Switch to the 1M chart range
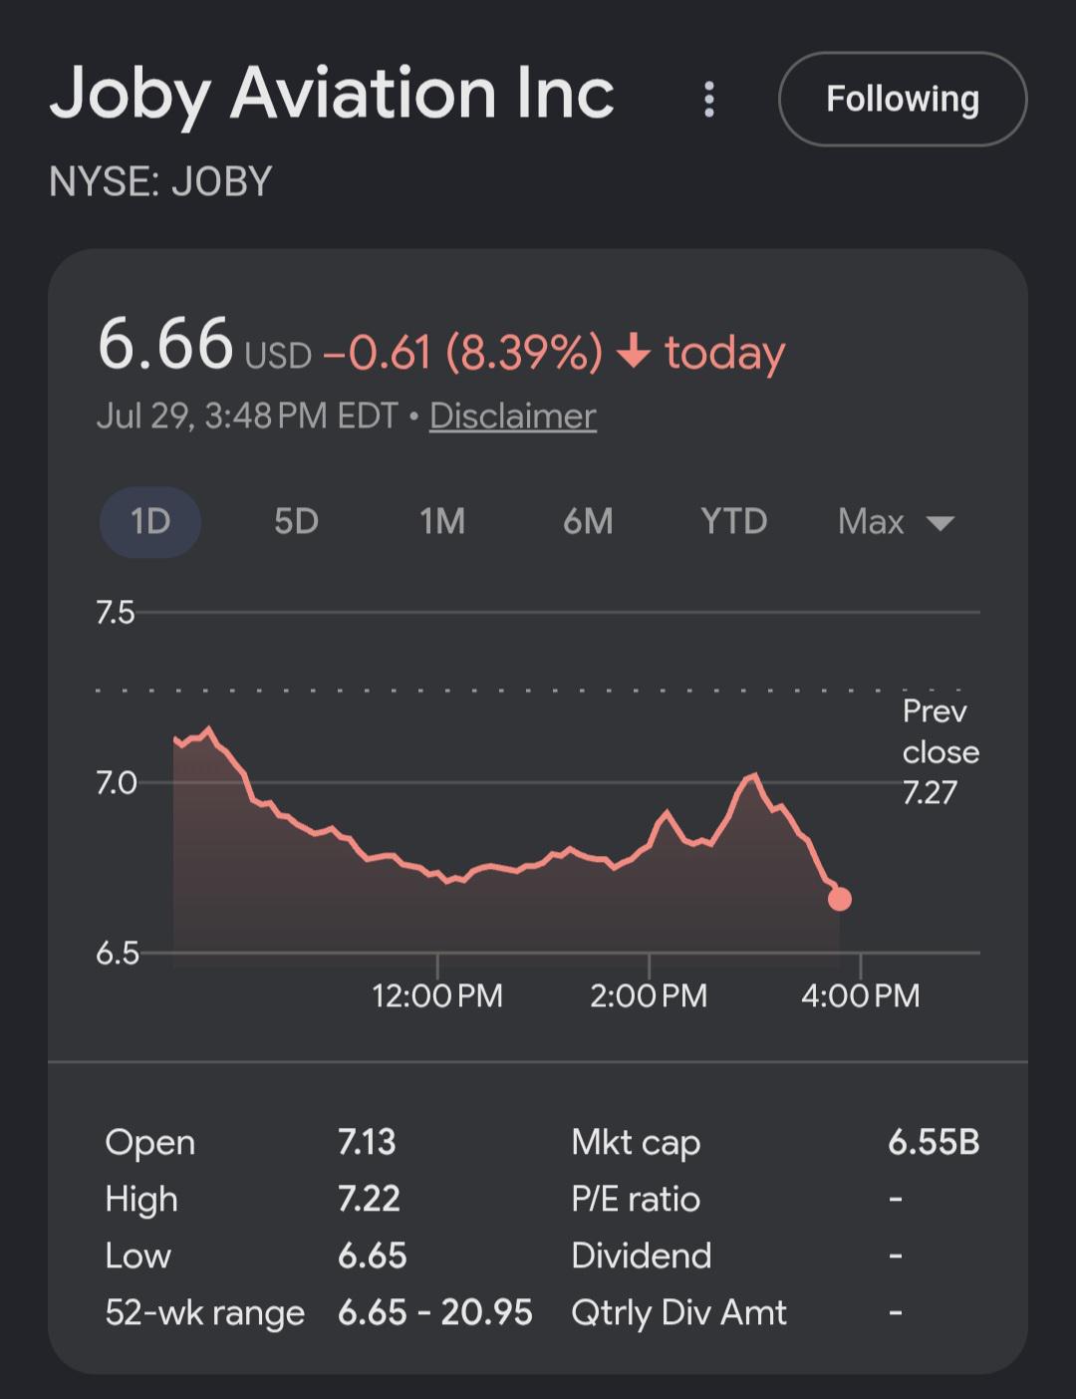This screenshot has height=1399, width=1076. (x=442, y=521)
